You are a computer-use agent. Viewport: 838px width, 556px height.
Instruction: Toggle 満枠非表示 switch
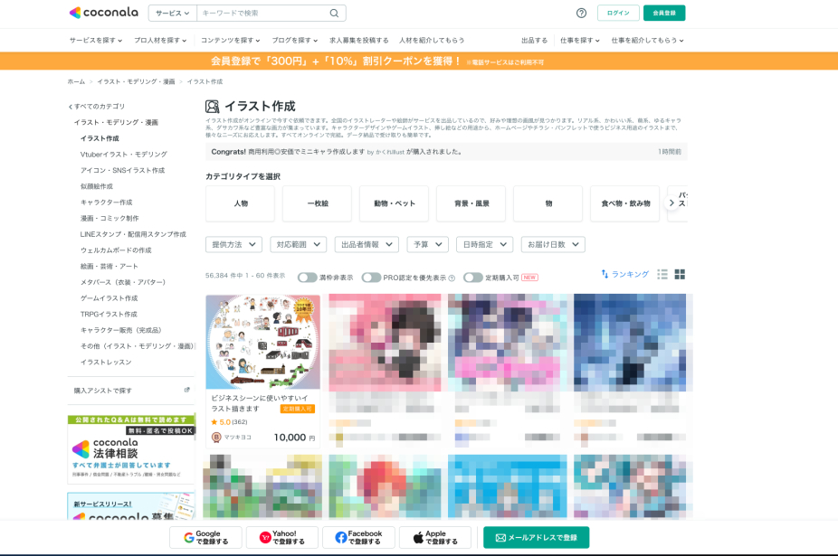tap(307, 278)
